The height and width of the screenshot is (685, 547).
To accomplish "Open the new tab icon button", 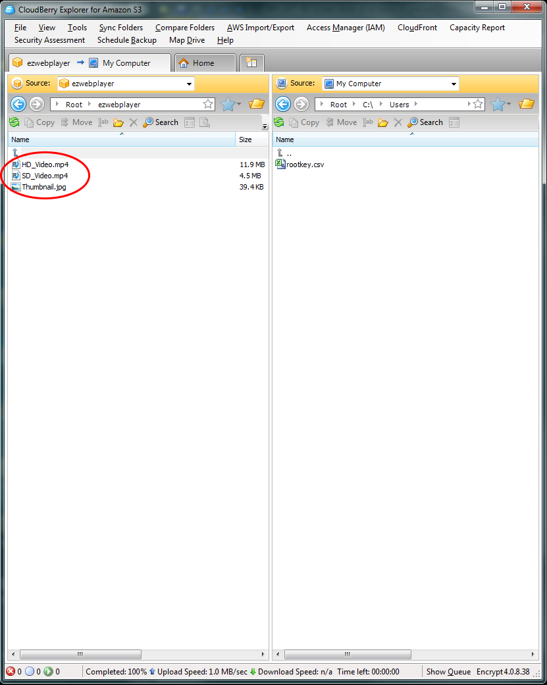I will pyautogui.click(x=251, y=63).
